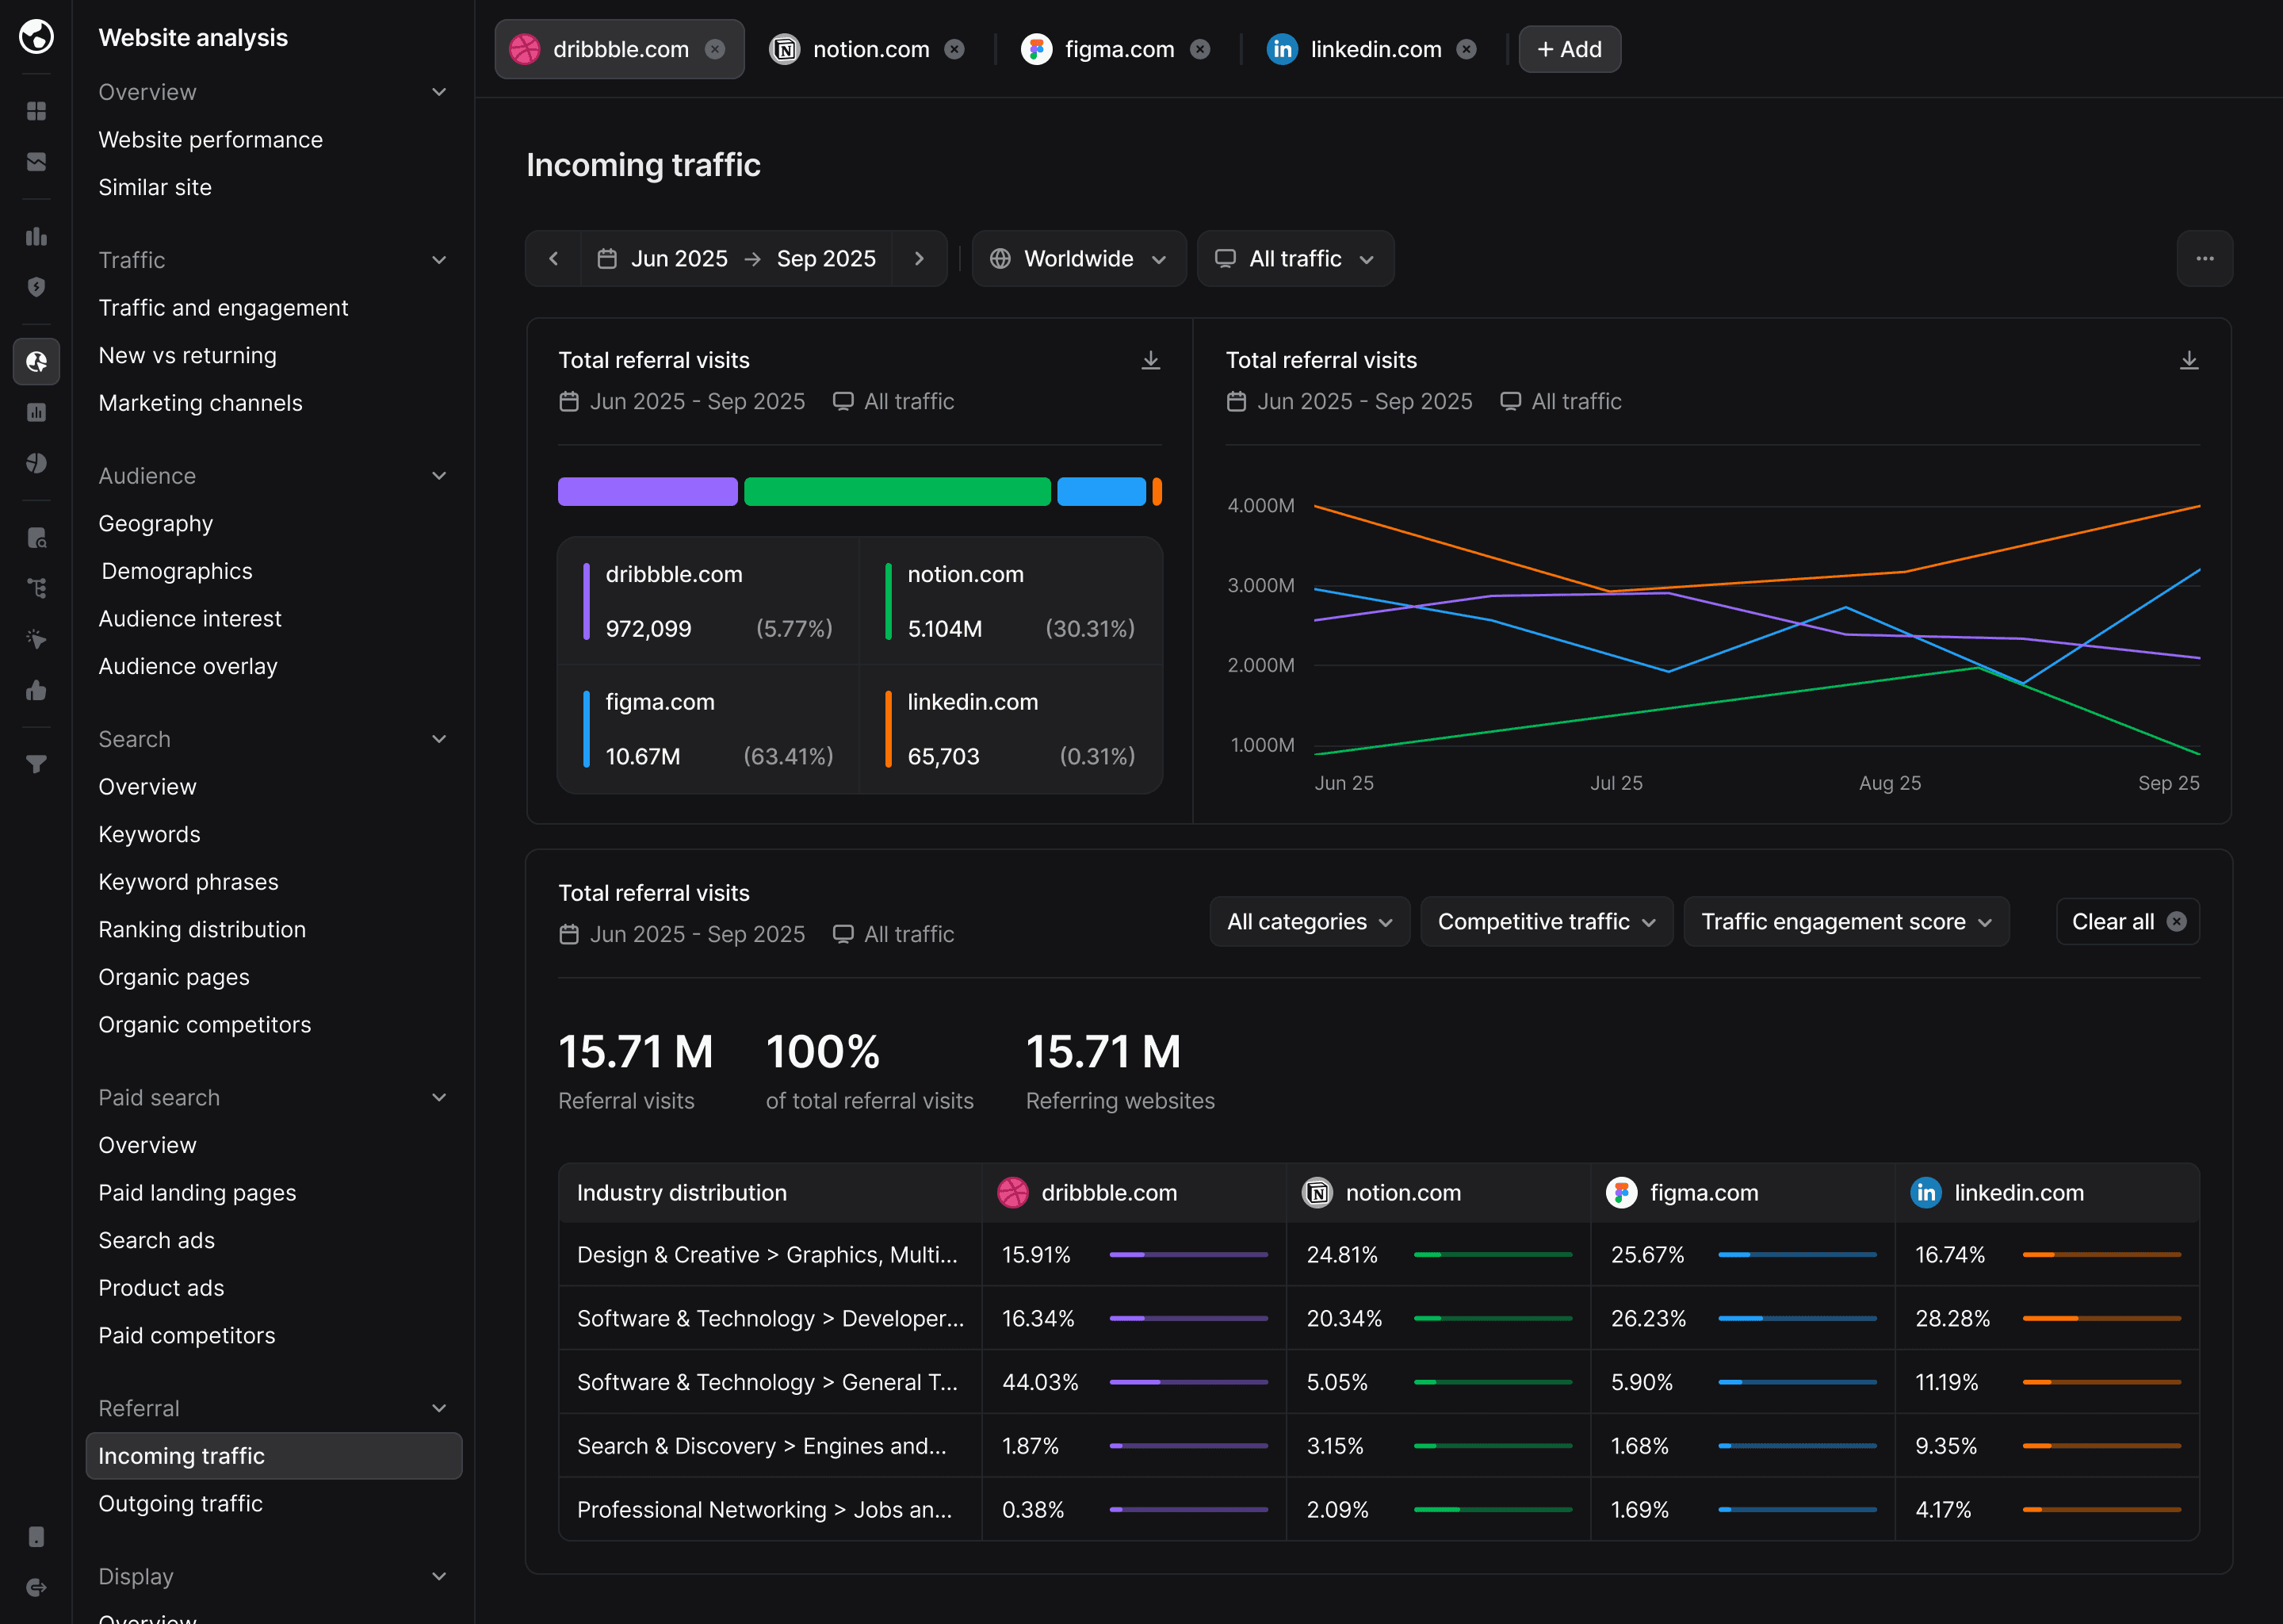
Task: Open the three-dots more options menu
Action: point(2204,259)
